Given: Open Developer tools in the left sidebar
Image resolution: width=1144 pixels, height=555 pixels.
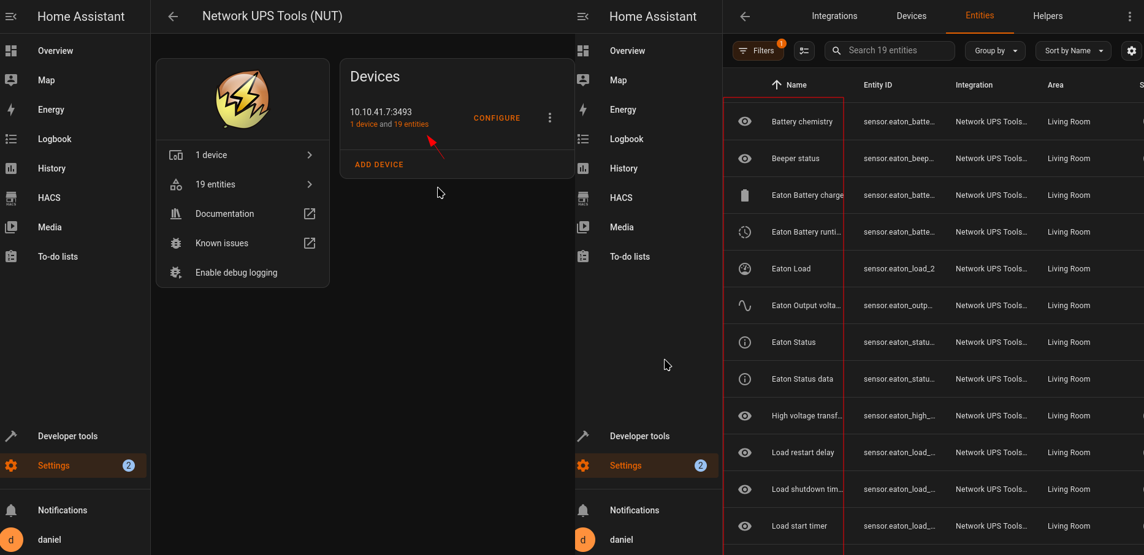Looking at the screenshot, I should click(x=67, y=436).
